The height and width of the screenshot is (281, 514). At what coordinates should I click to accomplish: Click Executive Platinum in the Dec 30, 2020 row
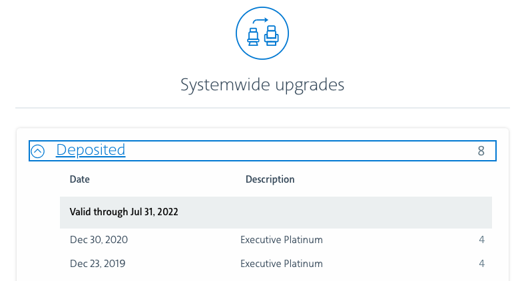281,240
